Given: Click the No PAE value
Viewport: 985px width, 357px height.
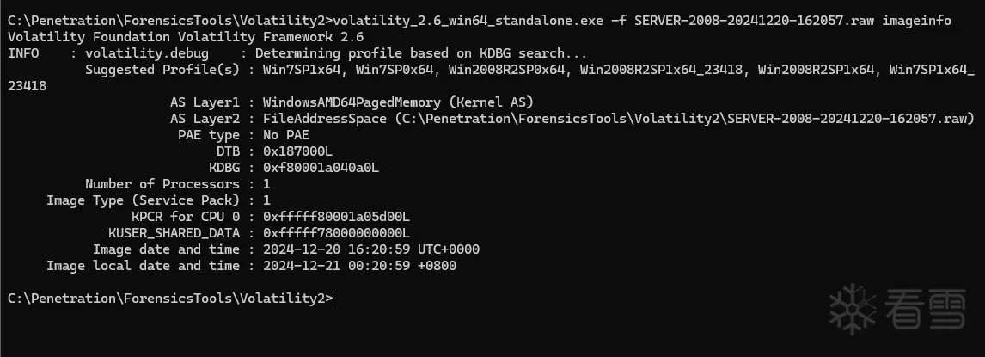Looking at the screenshot, I should pos(286,134).
